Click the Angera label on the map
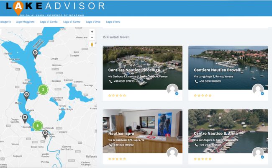Viewport: 272px width, 168px height. [x=31, y=110]
